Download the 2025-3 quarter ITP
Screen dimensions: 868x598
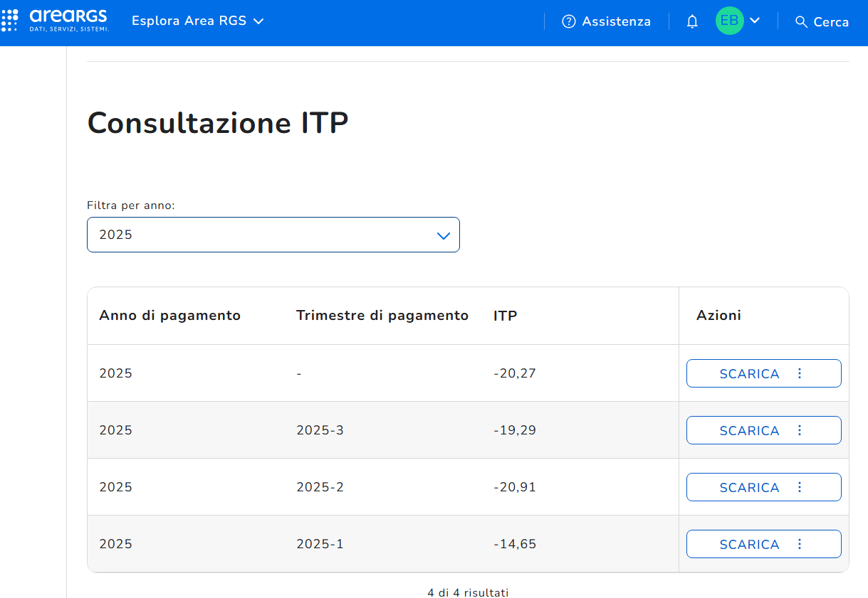point(749,431)
